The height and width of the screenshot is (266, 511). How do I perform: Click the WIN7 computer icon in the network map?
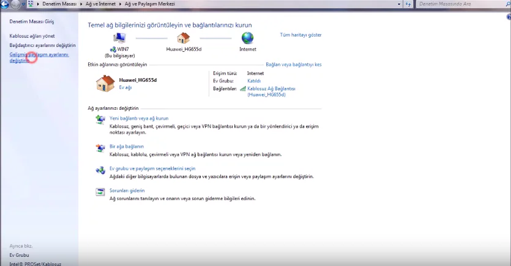119,38
